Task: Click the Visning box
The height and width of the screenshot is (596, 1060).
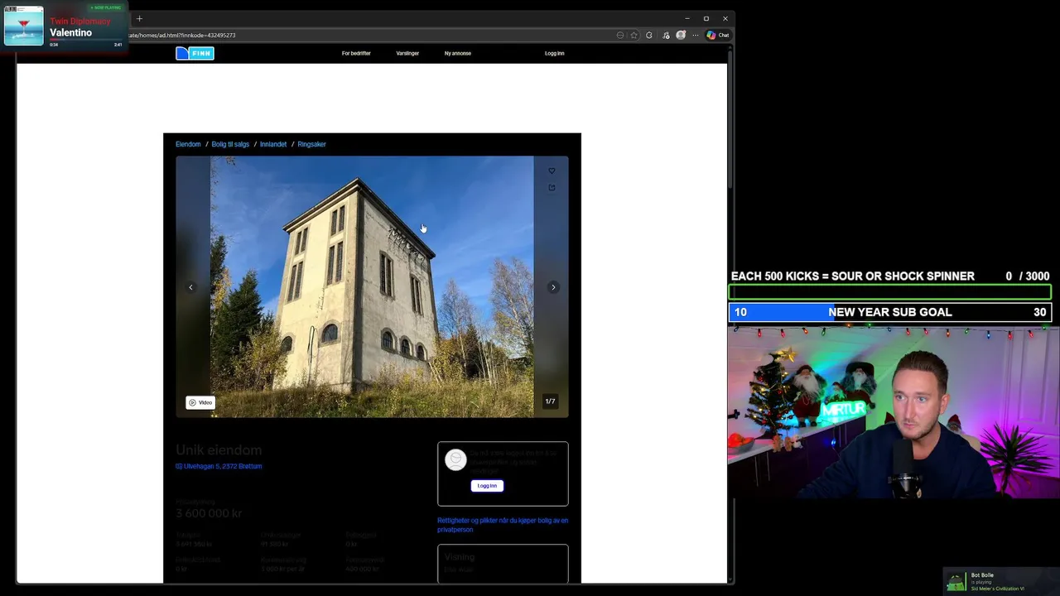Action: 503,563
